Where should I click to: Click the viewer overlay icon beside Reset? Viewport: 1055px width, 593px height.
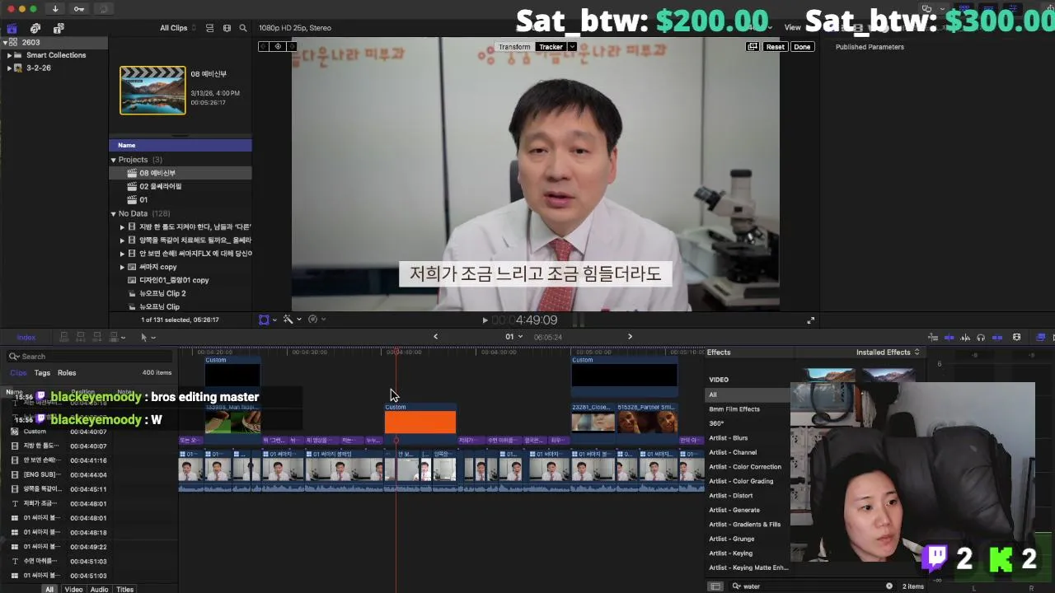[x=753, y=47]
